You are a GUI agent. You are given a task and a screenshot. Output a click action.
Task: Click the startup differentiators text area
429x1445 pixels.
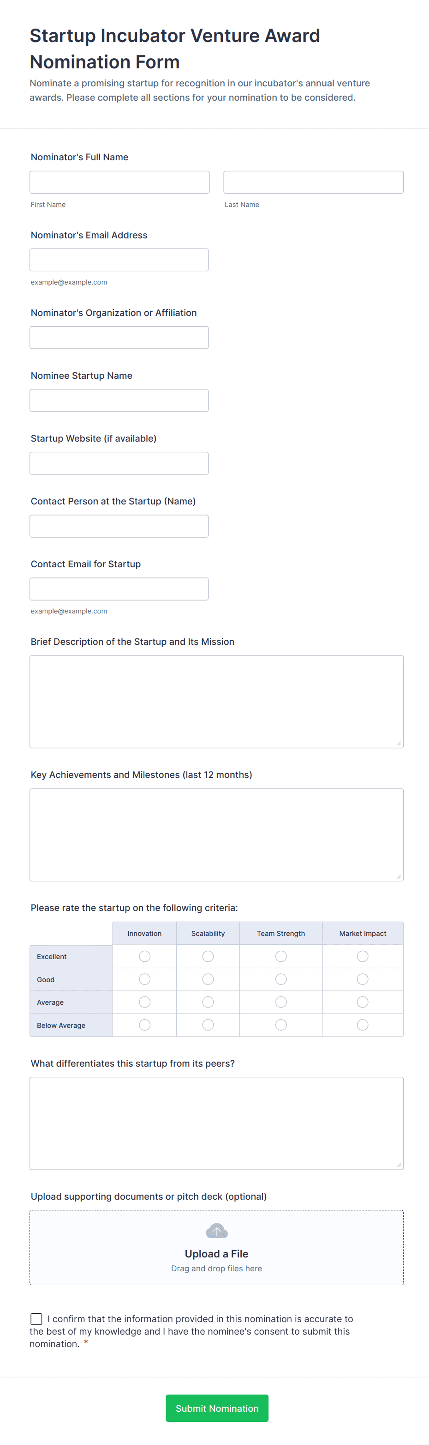[217, 1123]
